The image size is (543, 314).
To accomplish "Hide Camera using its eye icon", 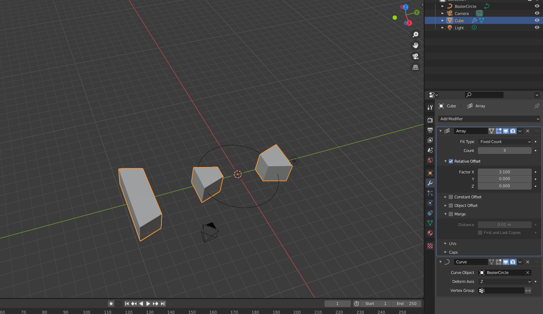I will pos(537,13).
